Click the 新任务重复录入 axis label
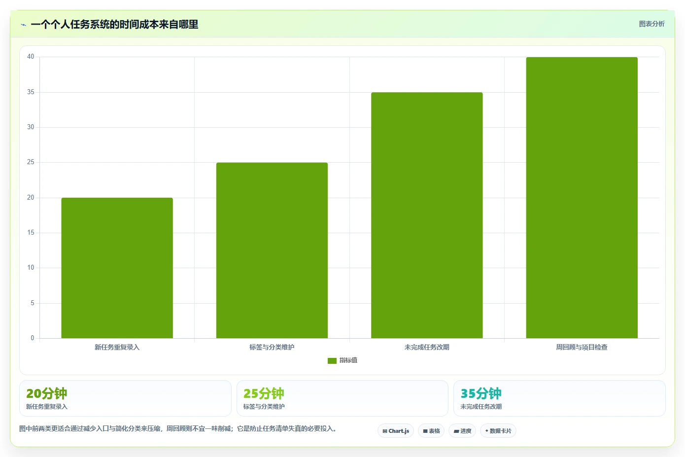 [117, 347]
